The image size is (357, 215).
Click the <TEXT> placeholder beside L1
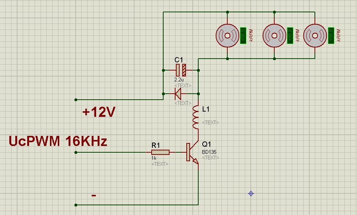[x=211, y=122]
